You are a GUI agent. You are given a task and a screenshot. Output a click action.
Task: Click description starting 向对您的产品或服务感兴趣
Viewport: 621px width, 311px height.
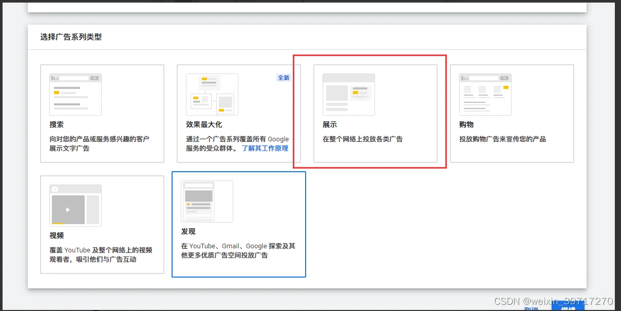tap(100, 144)
